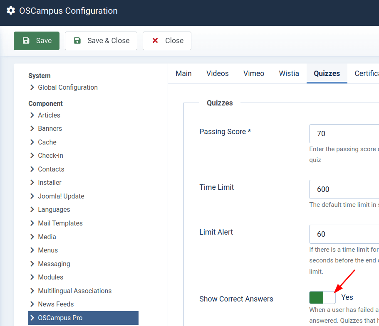Click the Save & Close button
Viewport: 379px width, 326px height.
tap(101, 41)
